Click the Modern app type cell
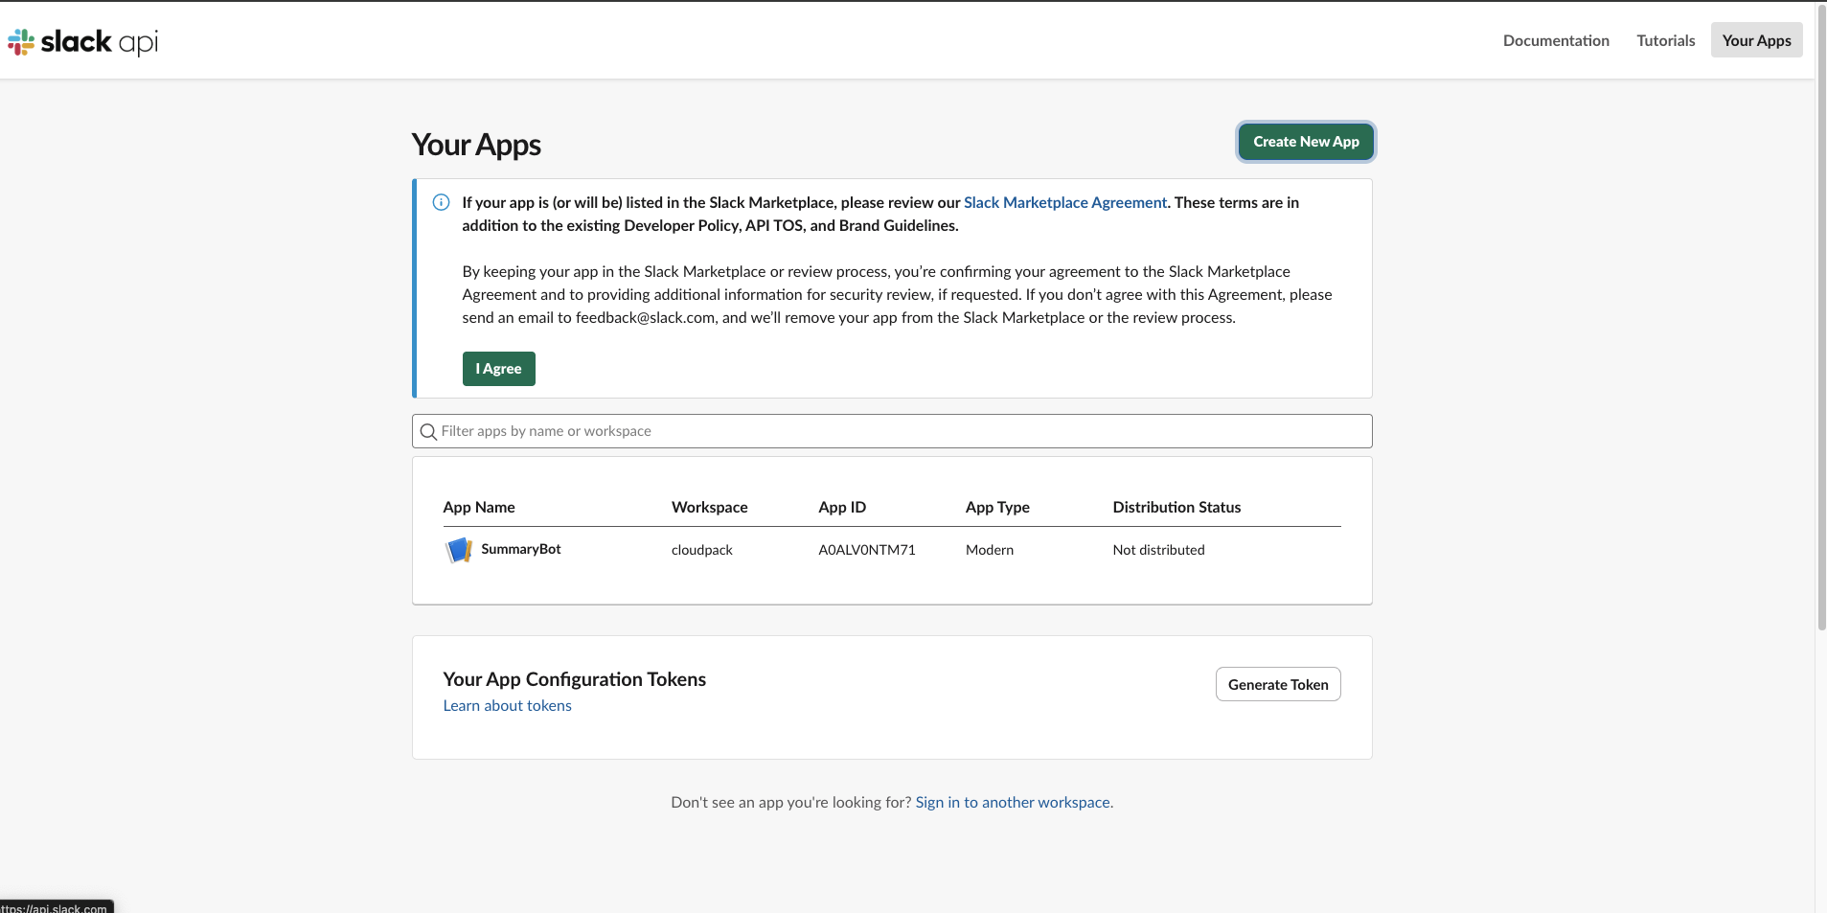This screenshot has height=913, width=1827. (x=989, y=550)
